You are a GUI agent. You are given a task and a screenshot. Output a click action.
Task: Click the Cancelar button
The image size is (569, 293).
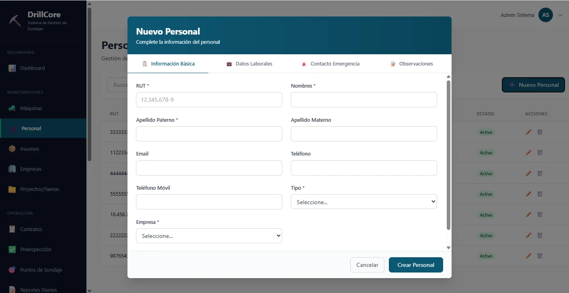367,265
